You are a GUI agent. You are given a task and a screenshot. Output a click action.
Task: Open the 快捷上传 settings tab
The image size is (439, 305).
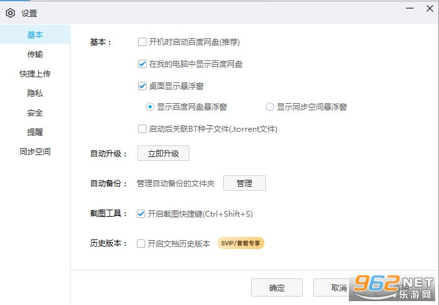35,74
